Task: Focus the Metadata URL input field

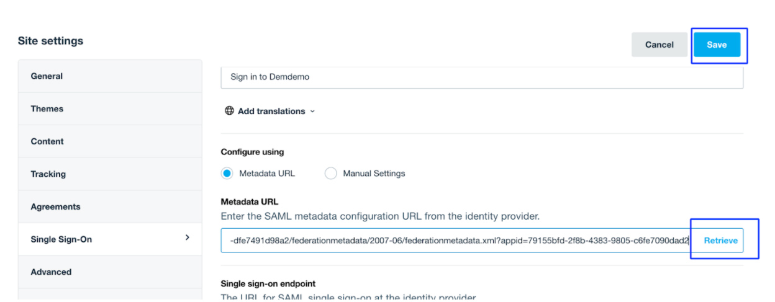Action: [456, 241]
